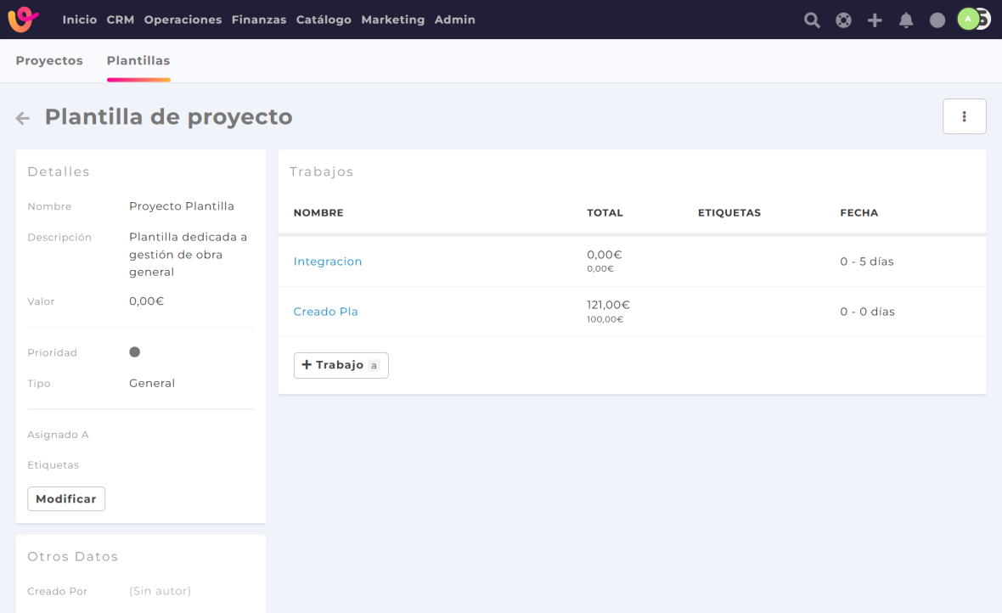Image resolution: width=1002 pixels, height=613 pixels.
Task: Open the notifications bell
Action: [906, 20]
